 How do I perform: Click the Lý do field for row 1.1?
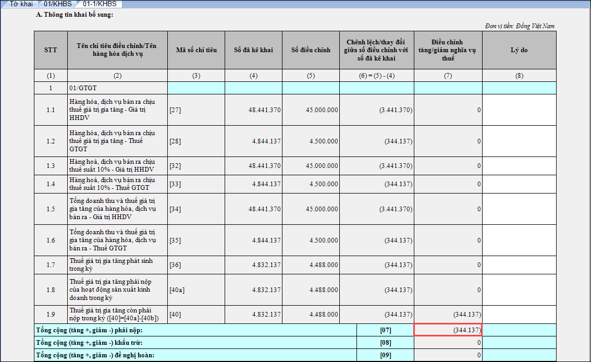[x=519, y=110]
